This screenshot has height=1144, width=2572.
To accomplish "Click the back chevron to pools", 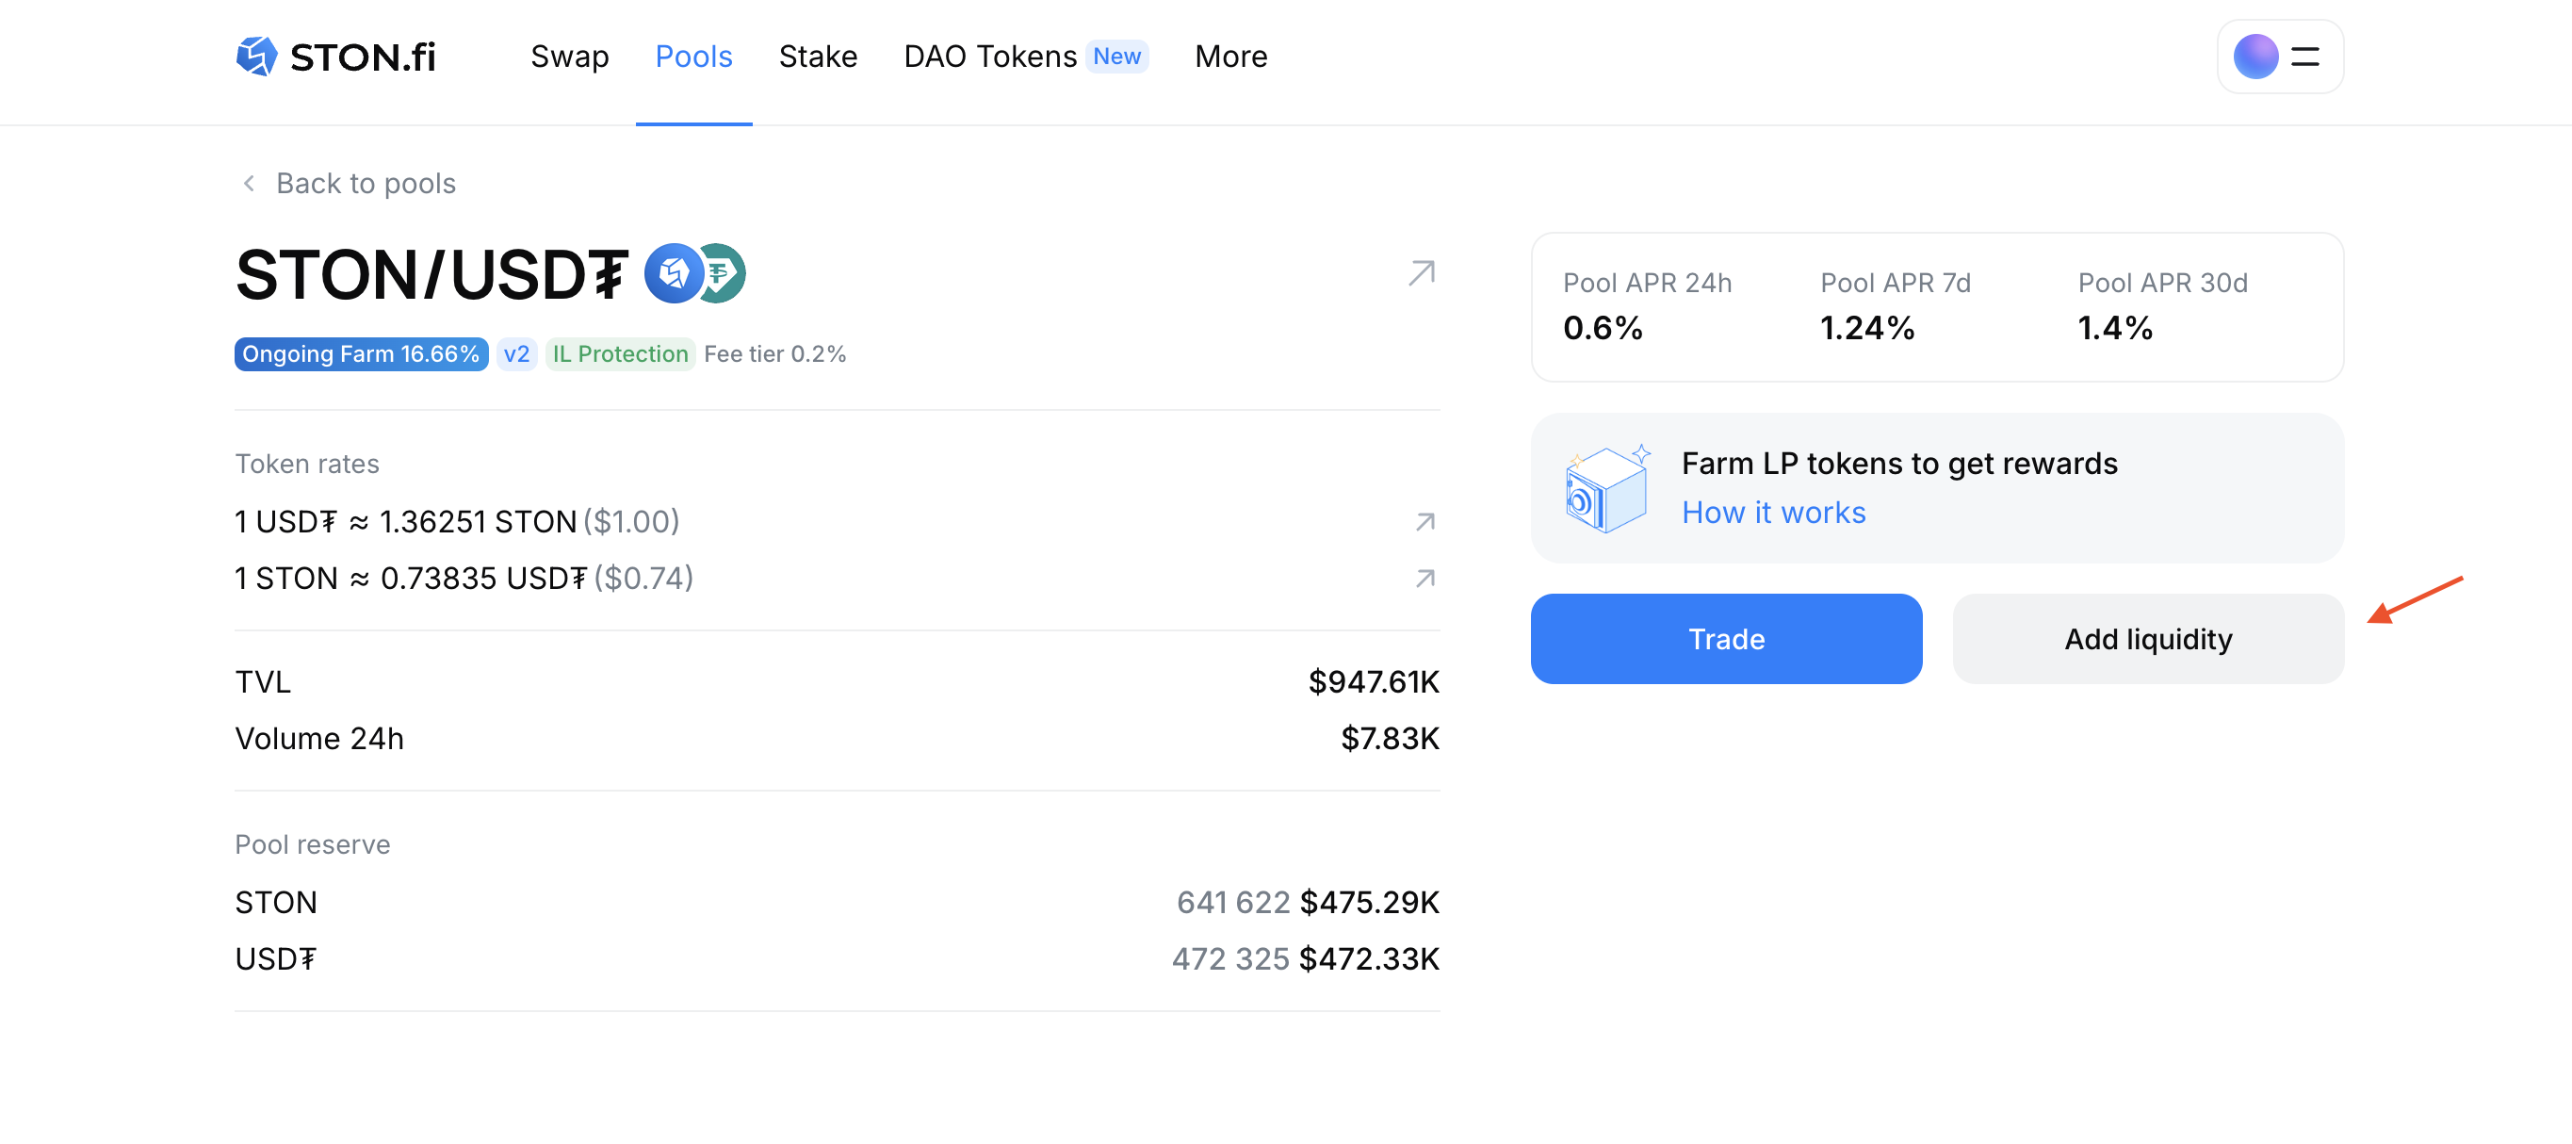I will tap(249, 184).
